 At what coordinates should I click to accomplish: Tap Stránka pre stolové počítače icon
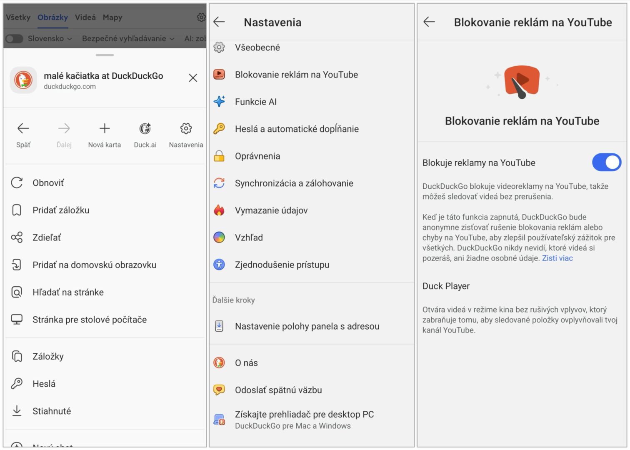[17, 320]
